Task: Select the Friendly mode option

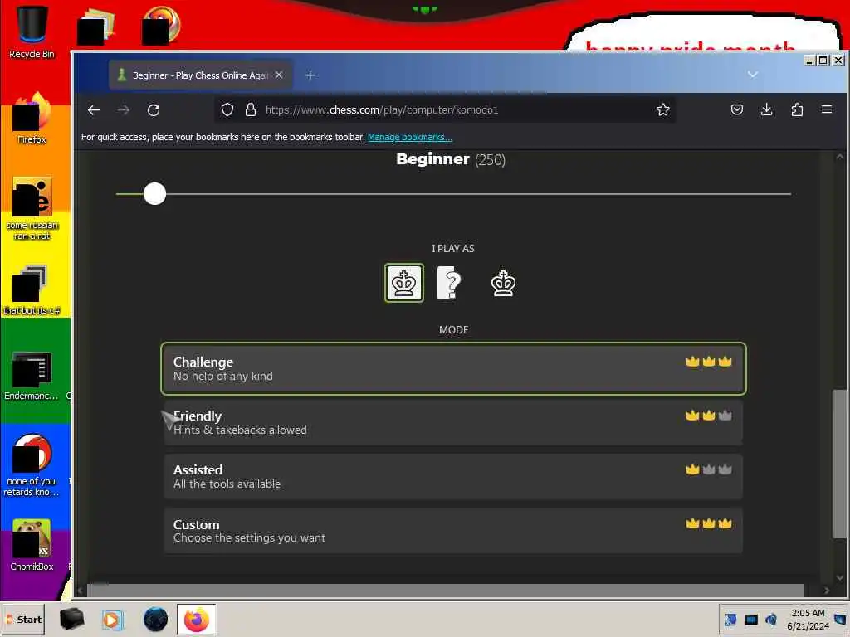Action: [x=453, y=422]
